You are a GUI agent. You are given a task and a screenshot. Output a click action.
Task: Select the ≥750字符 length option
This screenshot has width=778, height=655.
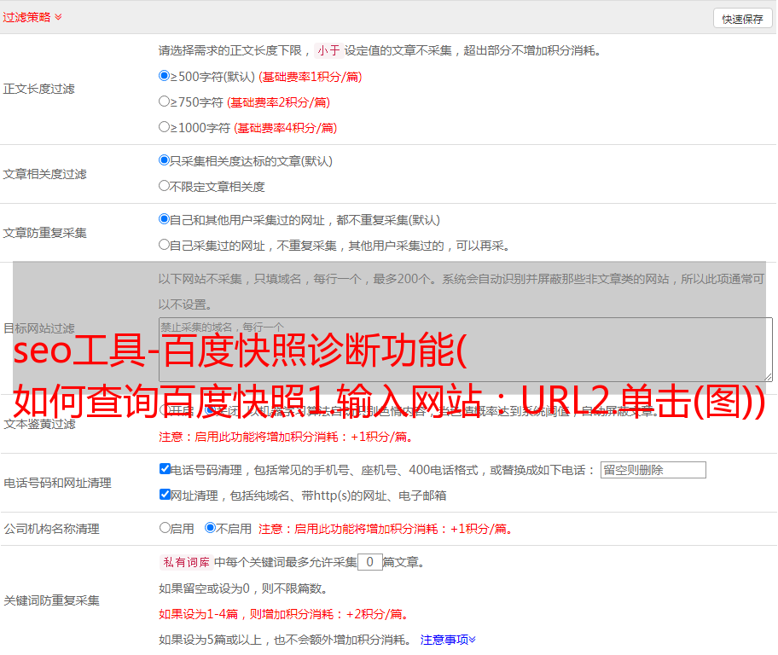[165, 101]
